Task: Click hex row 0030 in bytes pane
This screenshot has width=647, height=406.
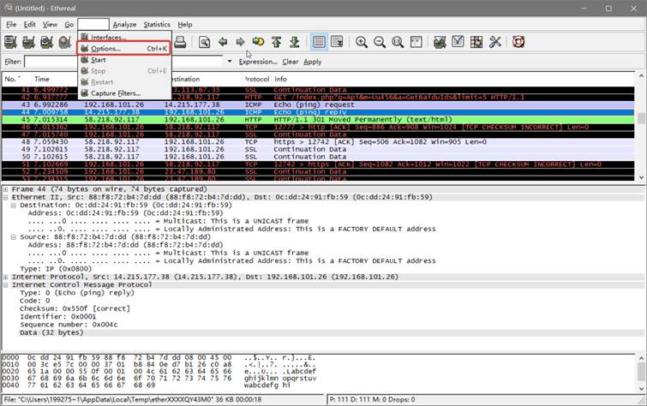Action: point(159,379)
